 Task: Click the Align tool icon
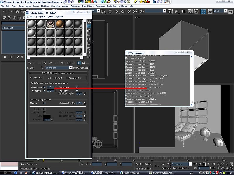pos(177,11)
